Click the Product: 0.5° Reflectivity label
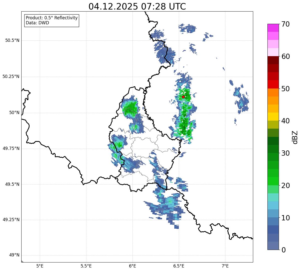 (52, 18)
